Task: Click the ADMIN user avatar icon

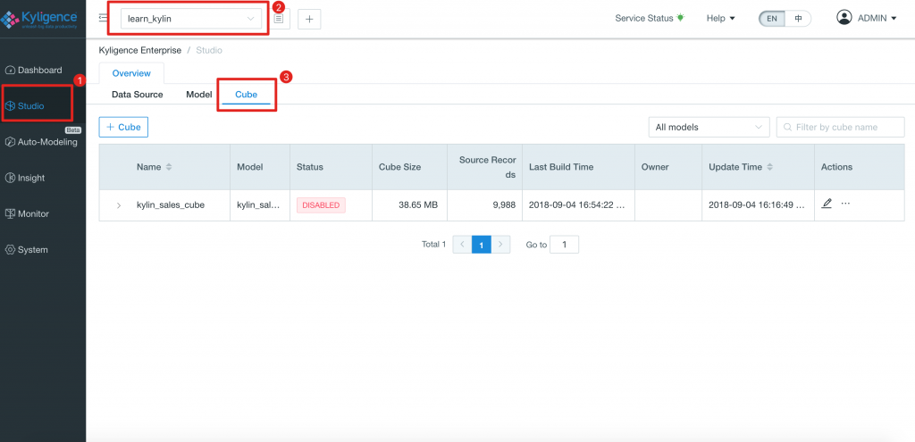Action: click(844, 18)
